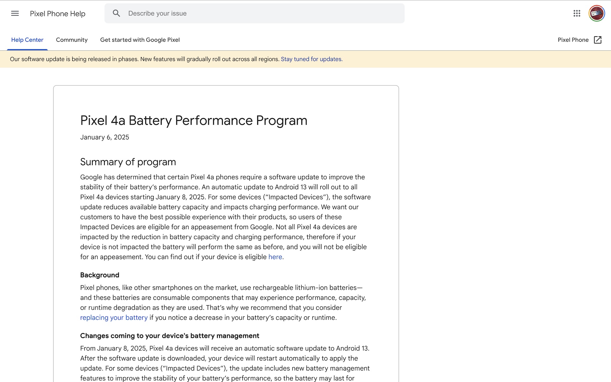The image size is (611, 382).
Task: Open the Google apps grid
Action: pos(577,13)
